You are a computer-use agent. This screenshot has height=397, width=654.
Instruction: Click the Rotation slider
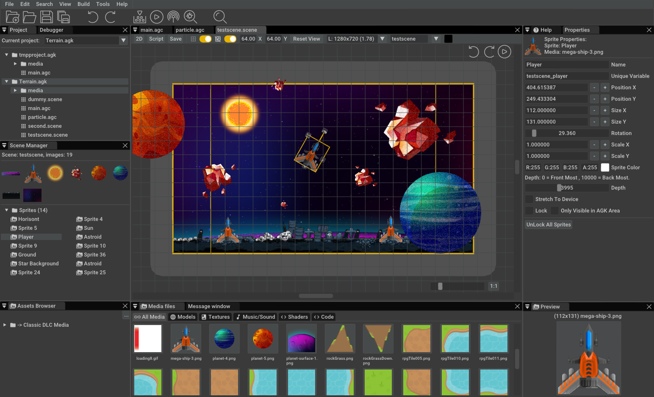click(x=567, y=133)
